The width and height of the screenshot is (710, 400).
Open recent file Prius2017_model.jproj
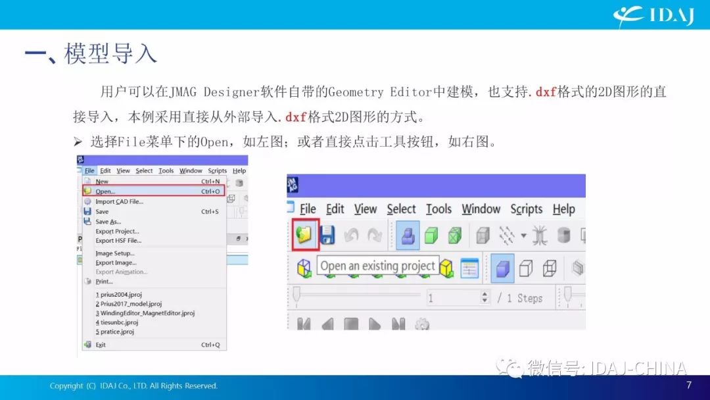pos(154,304)
